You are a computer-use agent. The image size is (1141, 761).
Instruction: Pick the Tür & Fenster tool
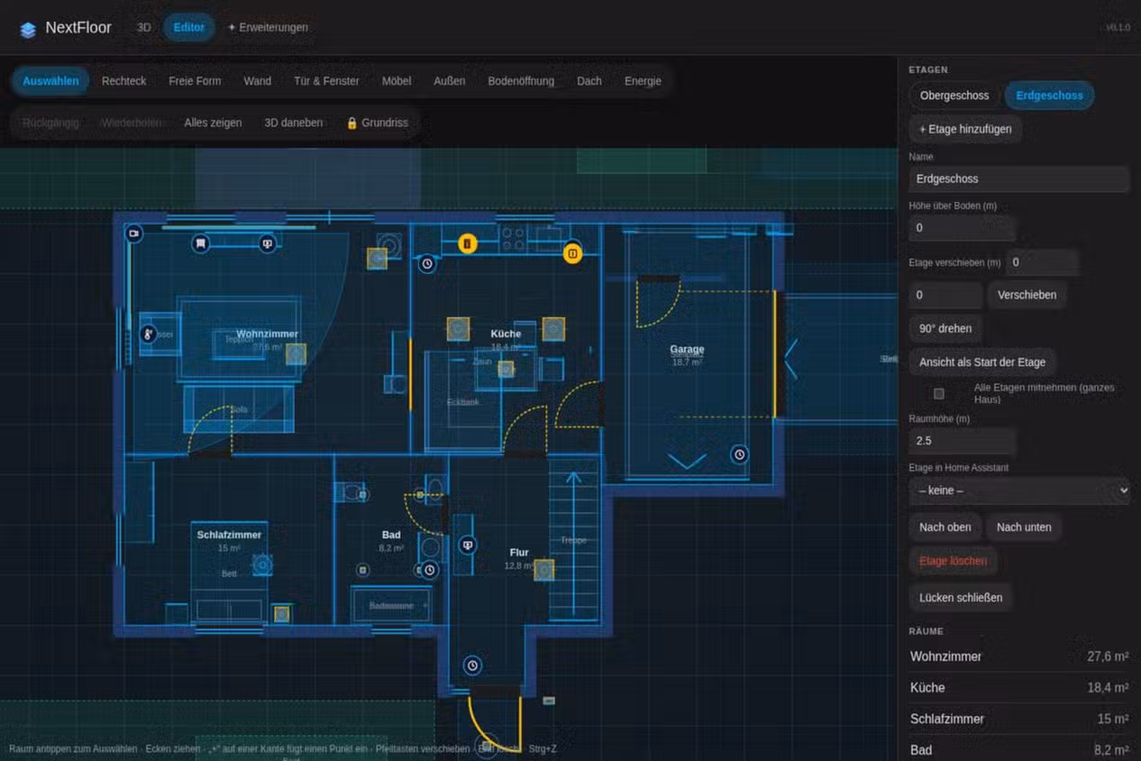(x=326, y=81)
